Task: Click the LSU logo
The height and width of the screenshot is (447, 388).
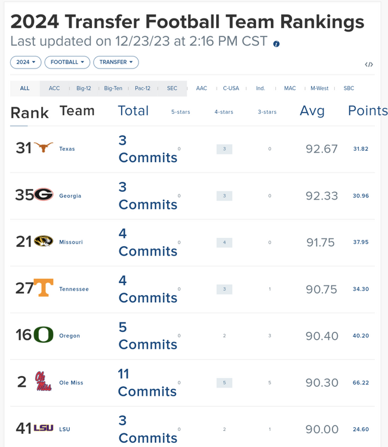Action: click(x=43, y=428)
